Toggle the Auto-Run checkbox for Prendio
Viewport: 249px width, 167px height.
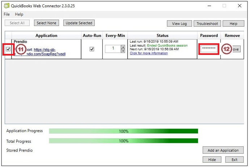coord(92,49)
